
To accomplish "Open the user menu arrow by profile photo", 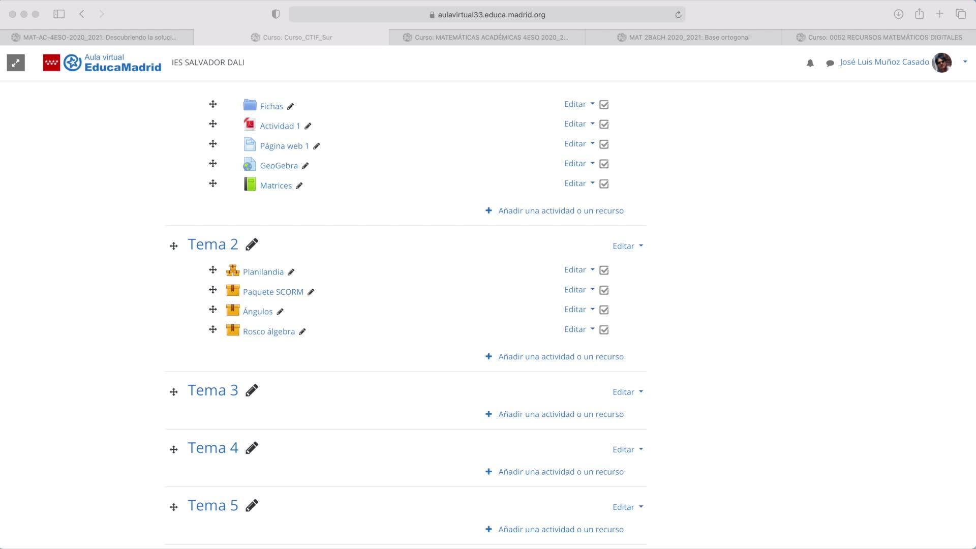I will click(965, 62).
